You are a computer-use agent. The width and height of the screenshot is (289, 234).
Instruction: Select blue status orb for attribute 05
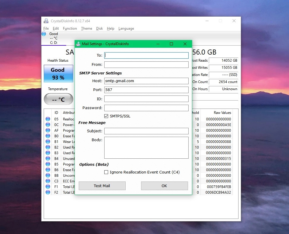point(48,119)
